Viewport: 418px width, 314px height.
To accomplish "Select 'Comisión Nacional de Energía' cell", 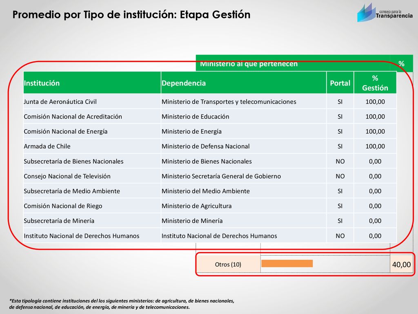I will click(x=92, y=131).
